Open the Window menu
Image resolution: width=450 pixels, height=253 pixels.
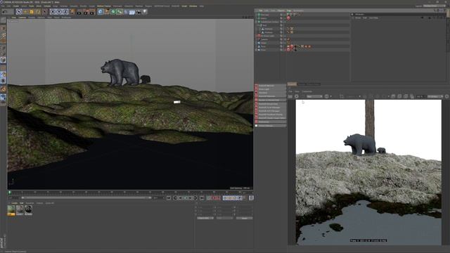(193, 6)
